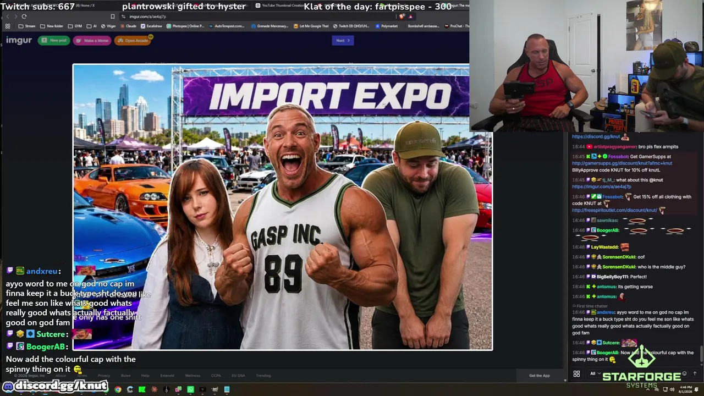The image size is (704, 396).
Task: Click the artistpragyangamer username in chat
Action: pos(614,147)
